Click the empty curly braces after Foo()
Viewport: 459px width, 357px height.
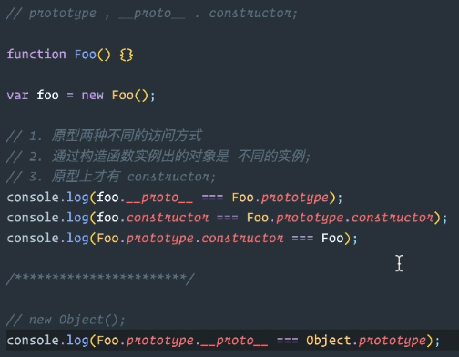click(127, 55)
